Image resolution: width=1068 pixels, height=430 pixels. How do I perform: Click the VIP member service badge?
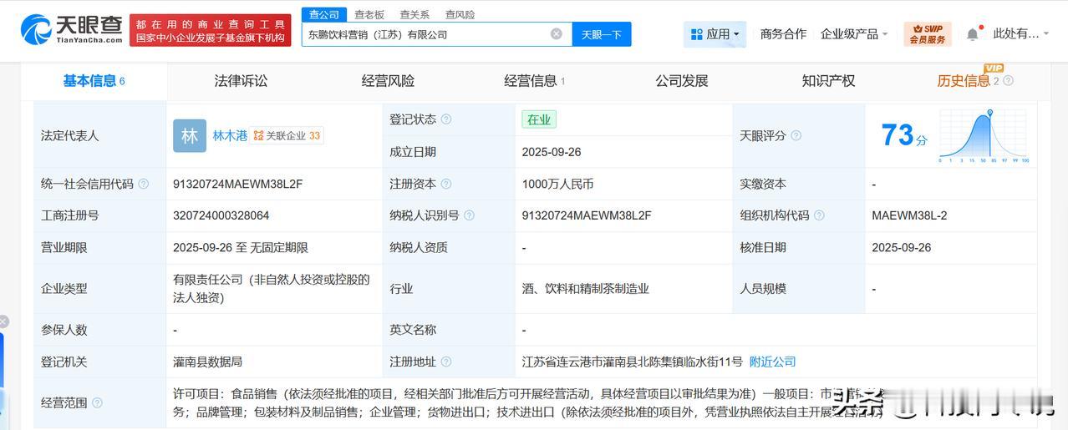click(x=927, y=34)
